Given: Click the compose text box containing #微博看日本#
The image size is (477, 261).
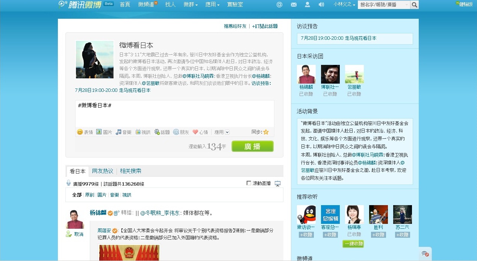Looking at the screenshot, I should (175, 114).
